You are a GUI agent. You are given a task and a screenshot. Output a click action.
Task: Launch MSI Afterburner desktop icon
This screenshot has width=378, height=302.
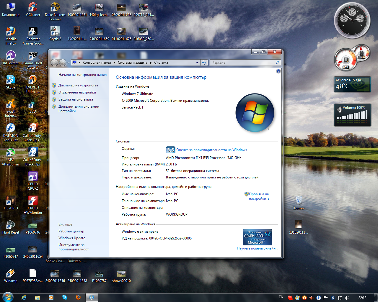tap(11, 157)
